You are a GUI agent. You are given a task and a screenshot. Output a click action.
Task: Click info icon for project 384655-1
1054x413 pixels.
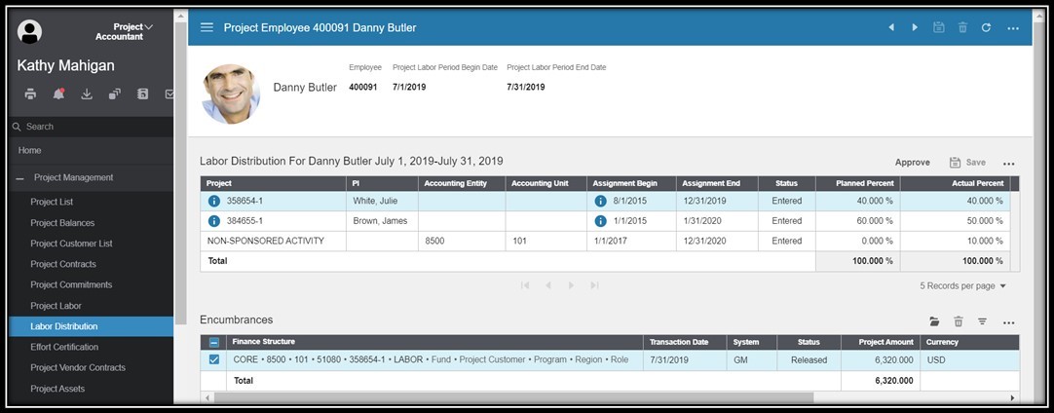pos(213,221)
